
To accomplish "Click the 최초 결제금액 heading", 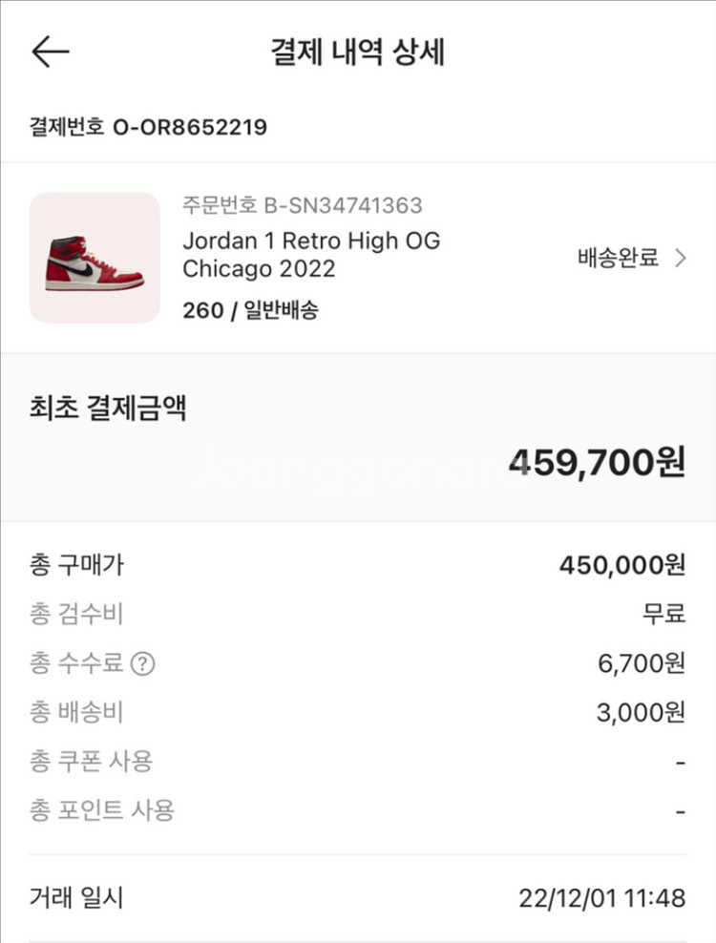I will click(108, 409).
